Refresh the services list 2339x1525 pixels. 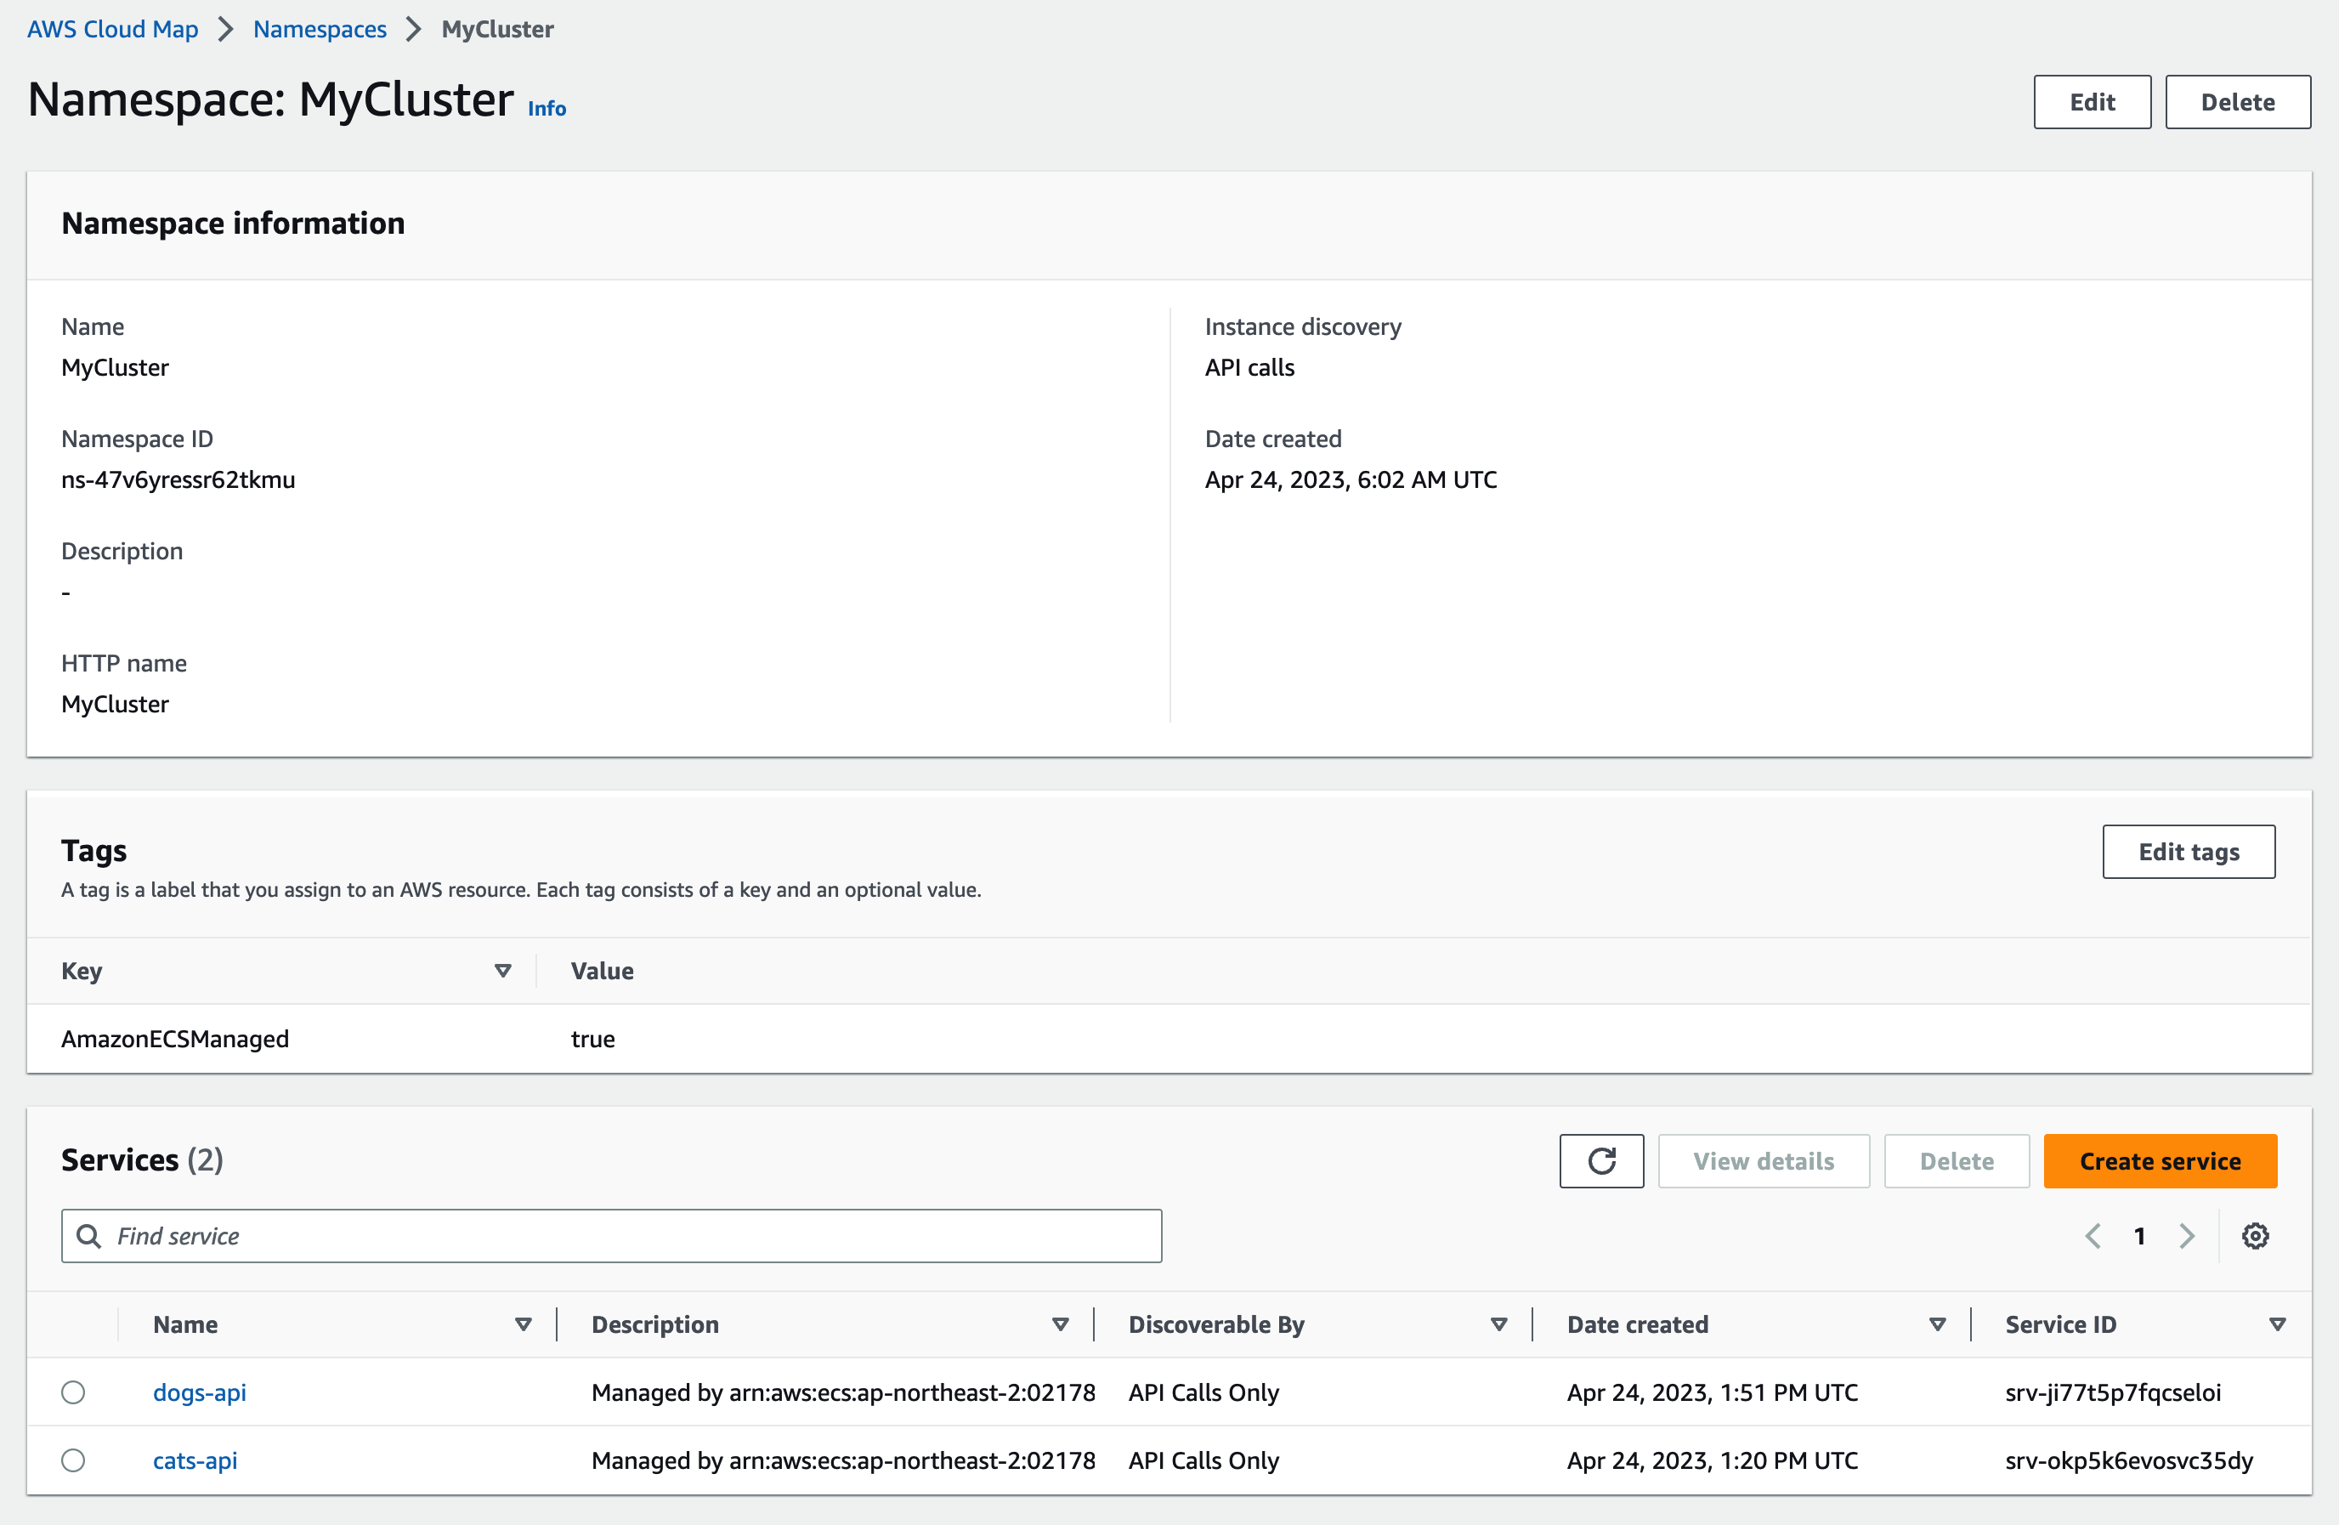click(x=1600, y=1160)
